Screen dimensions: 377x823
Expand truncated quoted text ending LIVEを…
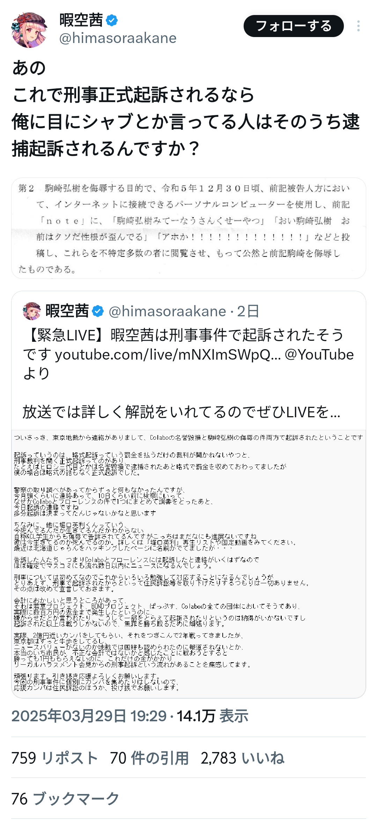[182, 412]
